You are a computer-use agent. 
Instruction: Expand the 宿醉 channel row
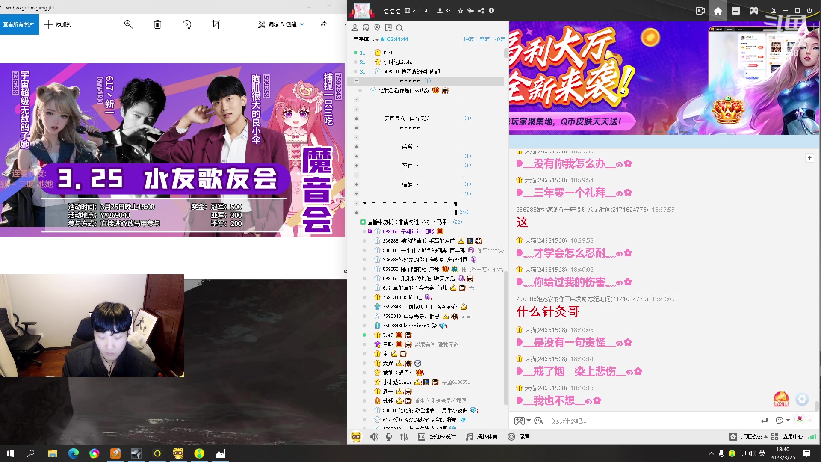pos(357,184)
